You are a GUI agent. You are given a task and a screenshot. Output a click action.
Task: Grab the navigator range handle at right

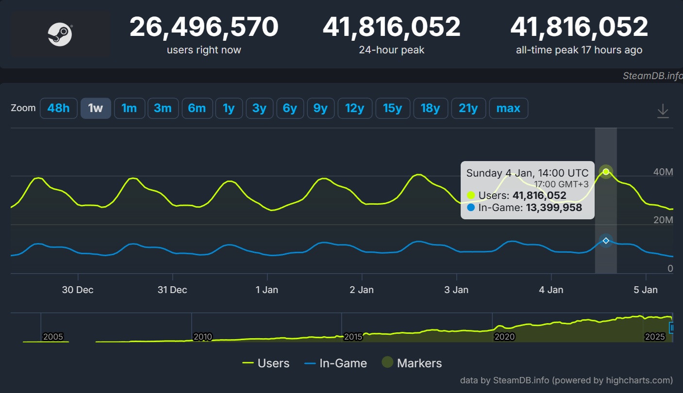click(x=672, y=328)
